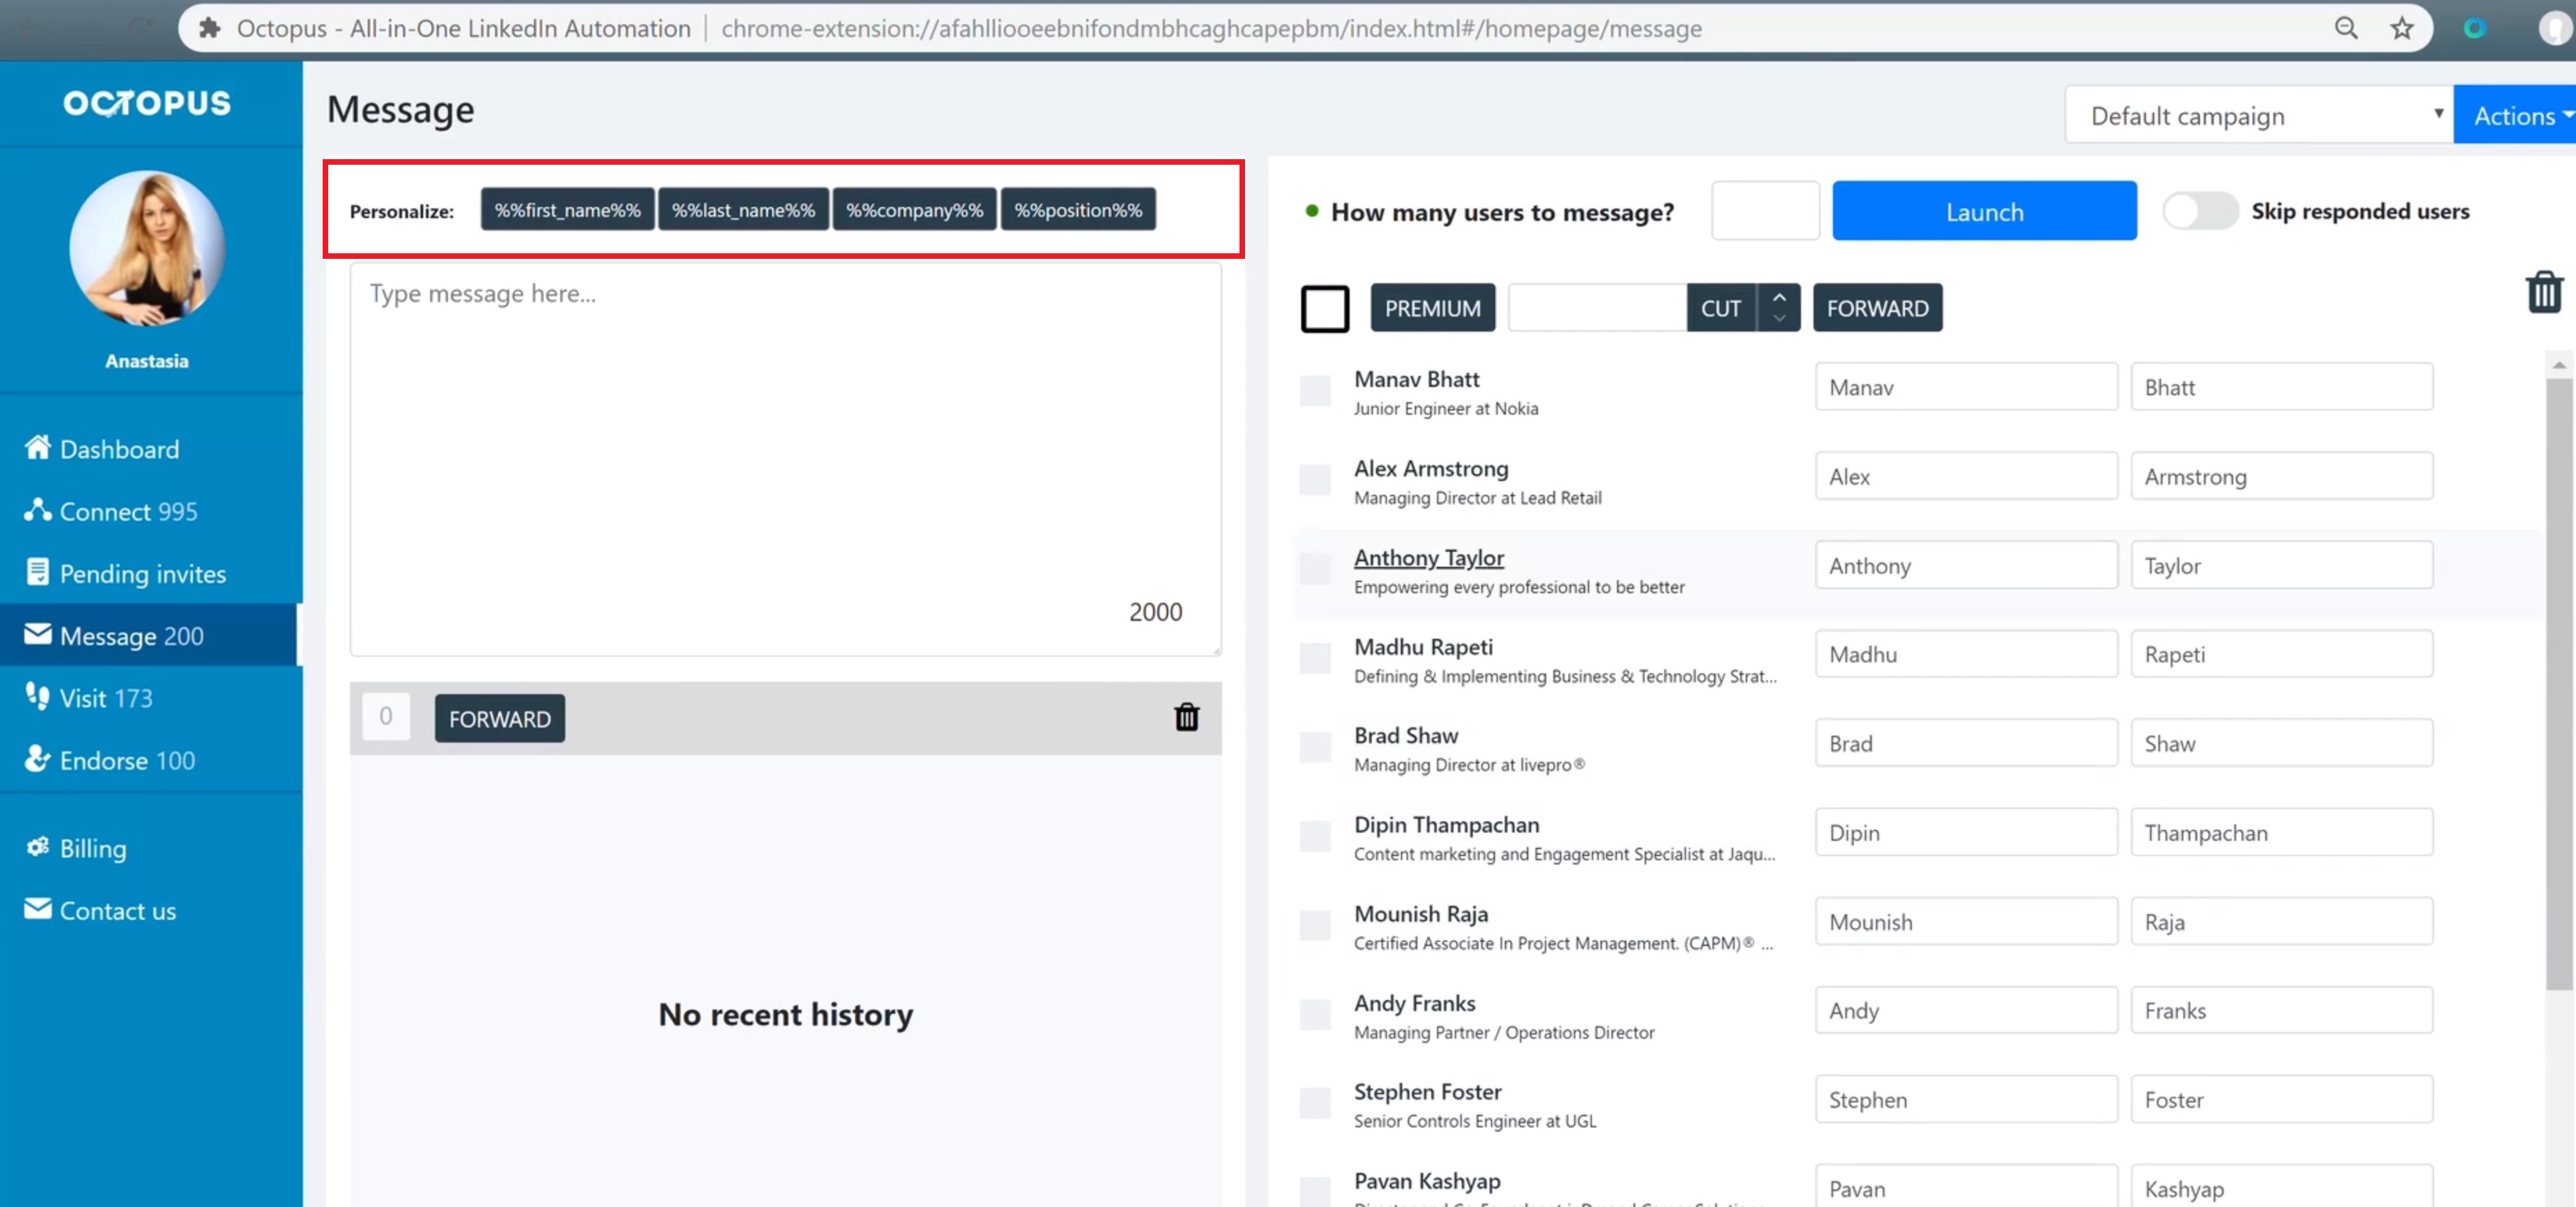The height and width of the screenshot is (1207, 2576).
Task: Click the browser zoom magnifier icon
Action: [x=2346, y=28]
